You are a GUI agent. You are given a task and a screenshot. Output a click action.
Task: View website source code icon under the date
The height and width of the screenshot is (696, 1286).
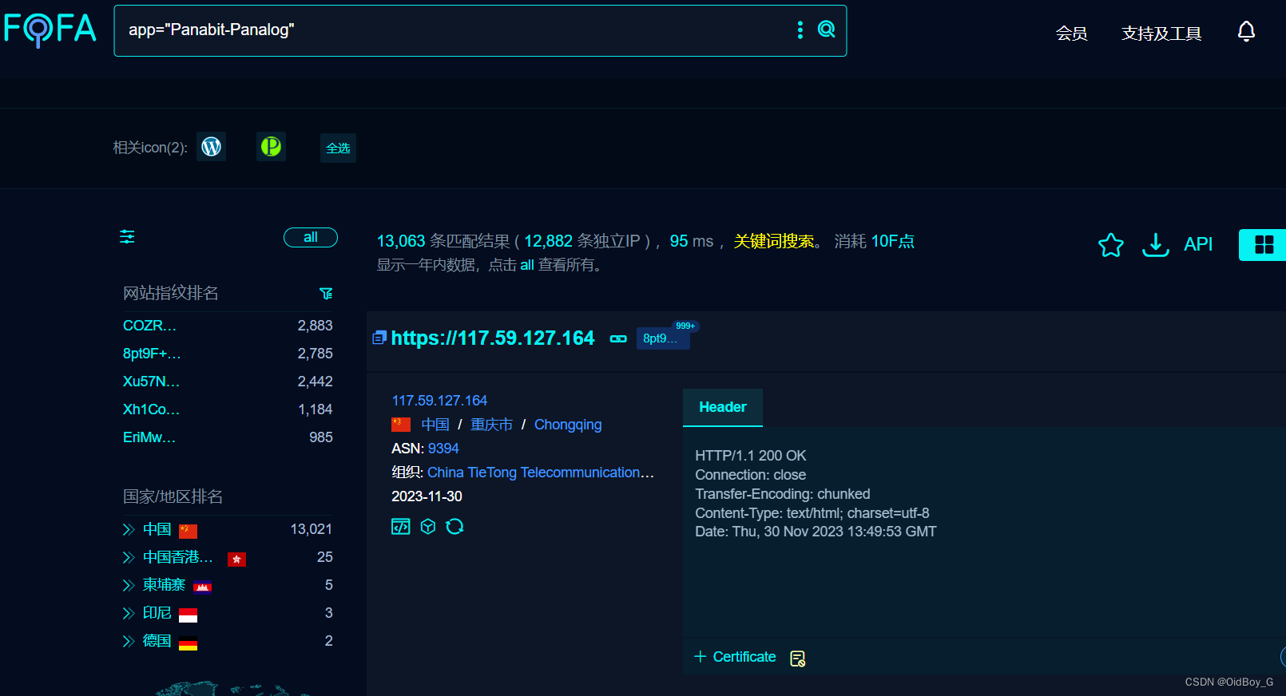(x=400, y=527)
